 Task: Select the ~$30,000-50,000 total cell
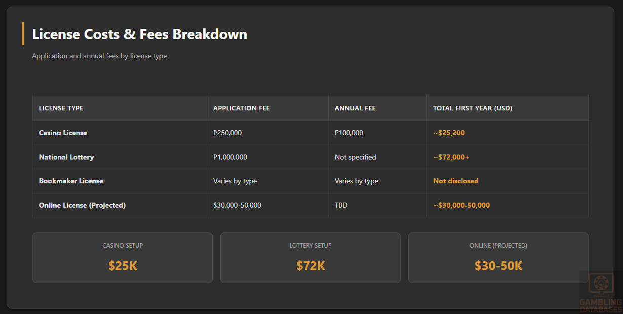(461, 205)
